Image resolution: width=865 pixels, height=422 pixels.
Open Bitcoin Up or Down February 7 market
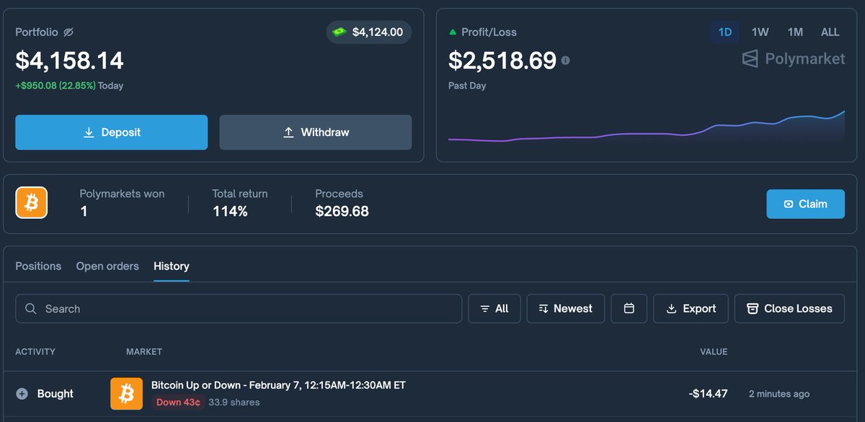[278, 385]
